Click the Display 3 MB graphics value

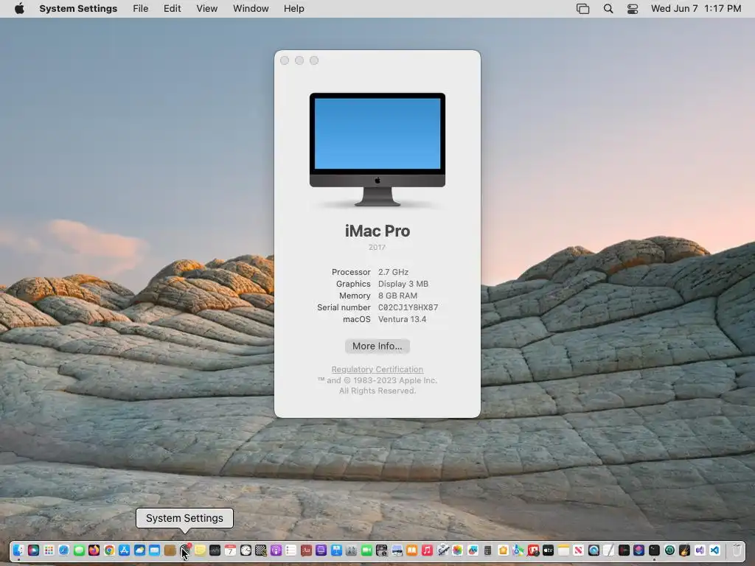(x=403, y=284)
